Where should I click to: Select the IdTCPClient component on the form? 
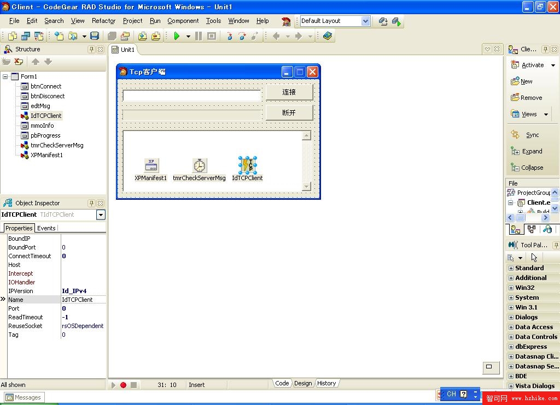248,165
